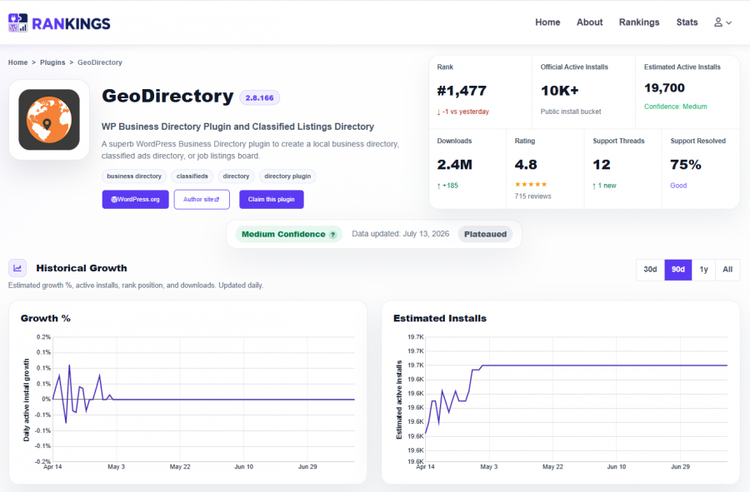Image resolution: width=750 pixels, height=492 pixels.
Task: Select the business directory tag
Action: tap(134, 176)
